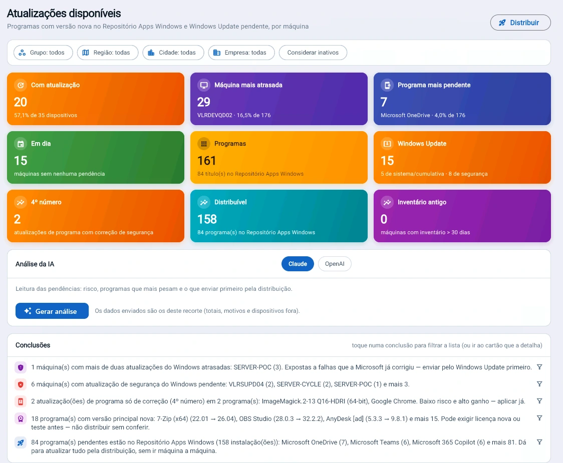Open the Inventário antigo card showing 0
The width and height of the screenshot is (563, 463).
click(462, 216)
